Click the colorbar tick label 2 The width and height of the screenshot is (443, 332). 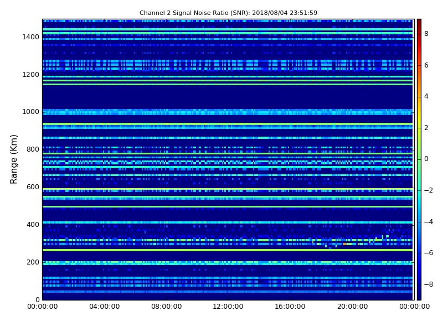(426, 128)
